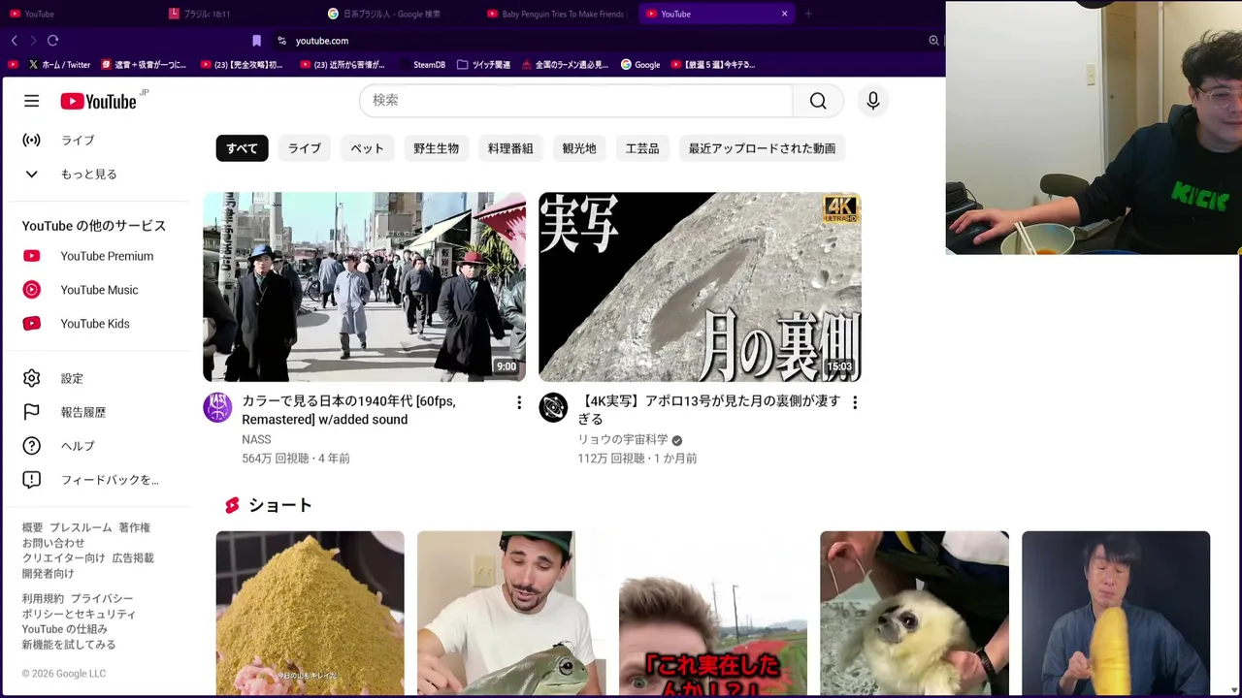This screenshot has width=1242, height=698.
Task: Open the yellow powder mound Short
Action: click(x=310, y=613)
